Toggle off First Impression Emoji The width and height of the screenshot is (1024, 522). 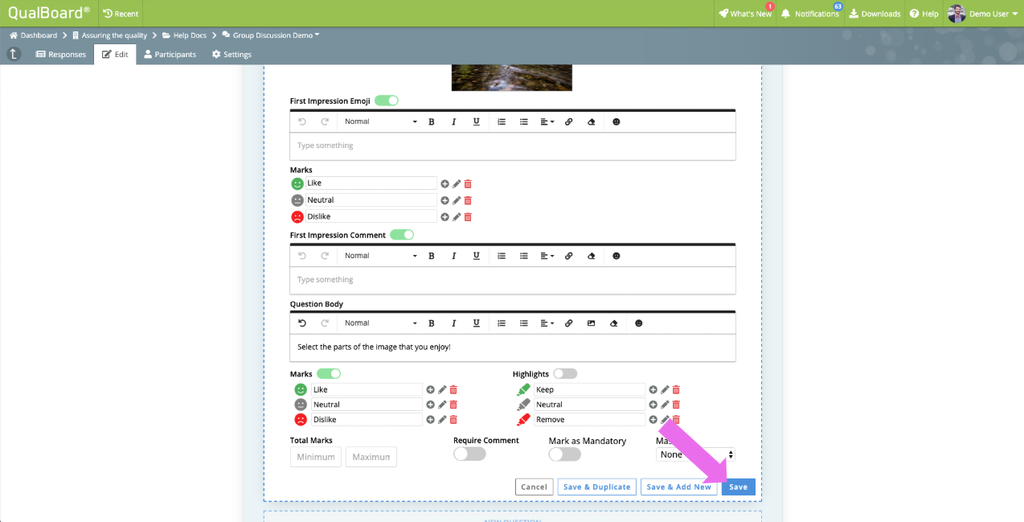[x=387, y=101]
